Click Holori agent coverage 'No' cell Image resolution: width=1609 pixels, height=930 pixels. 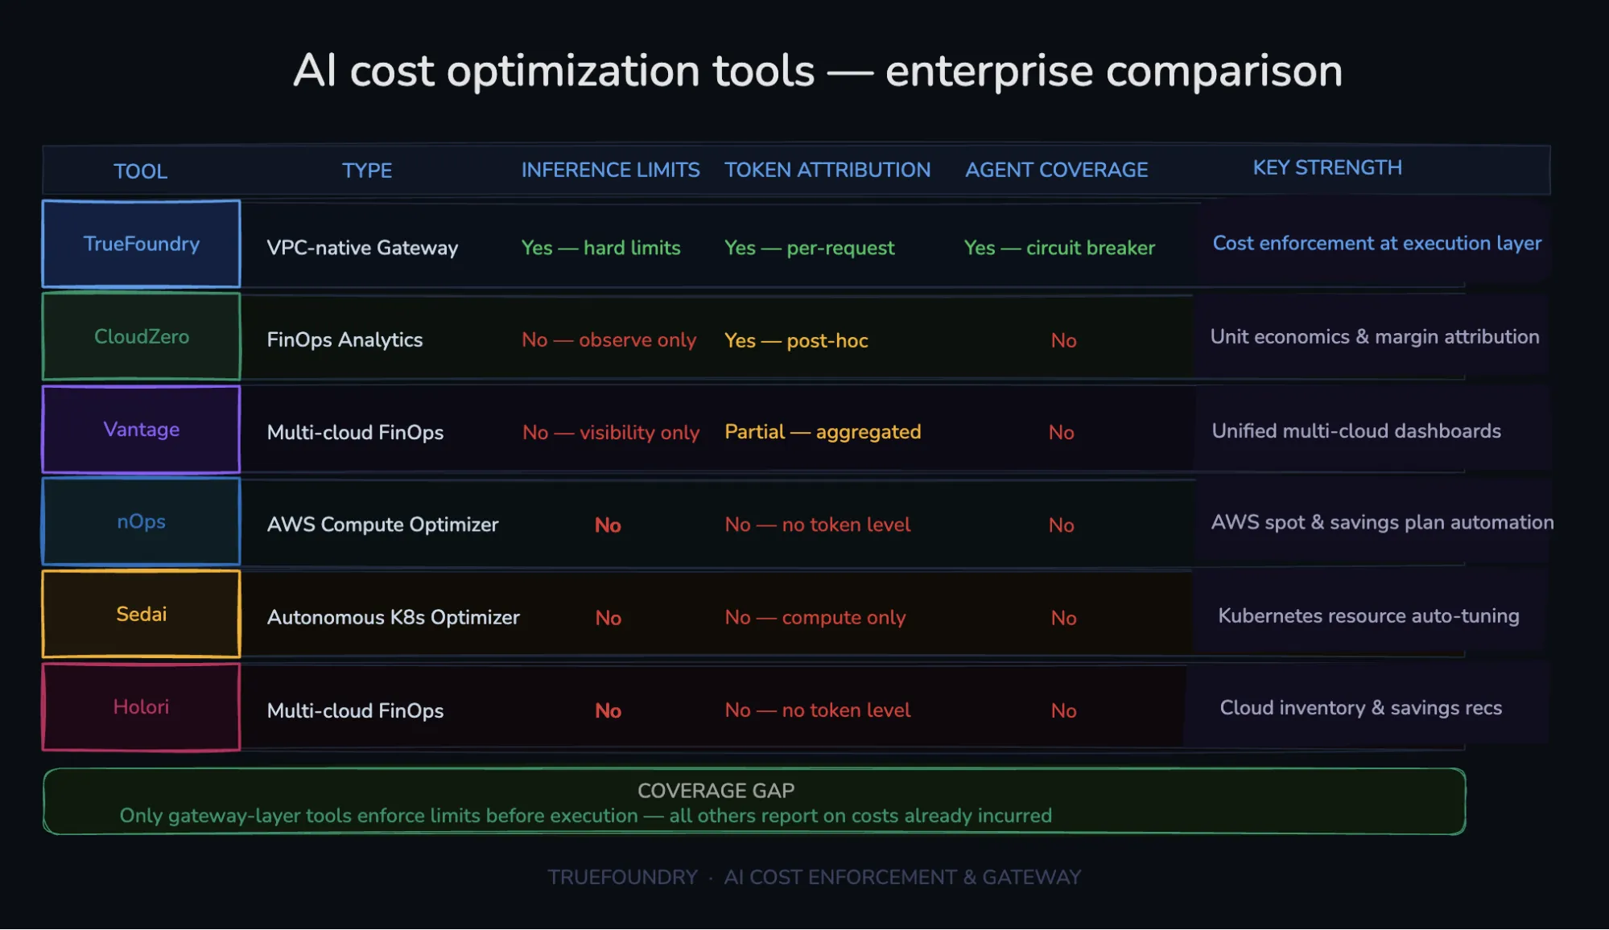tap(1063, 710)
